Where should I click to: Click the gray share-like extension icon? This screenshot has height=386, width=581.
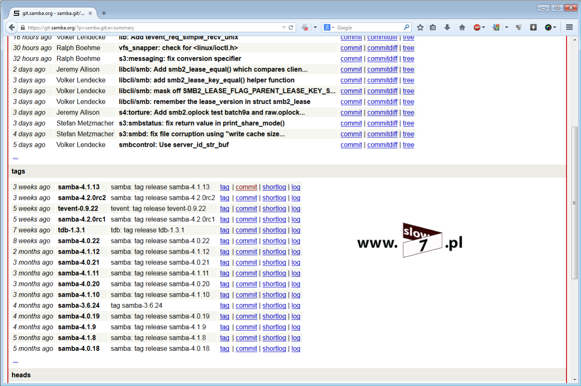(x=519, y=27)
